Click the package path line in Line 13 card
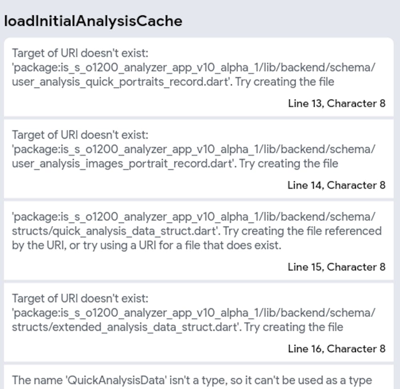The width and height of the screenshot is (400, 389). click(194, 68)
